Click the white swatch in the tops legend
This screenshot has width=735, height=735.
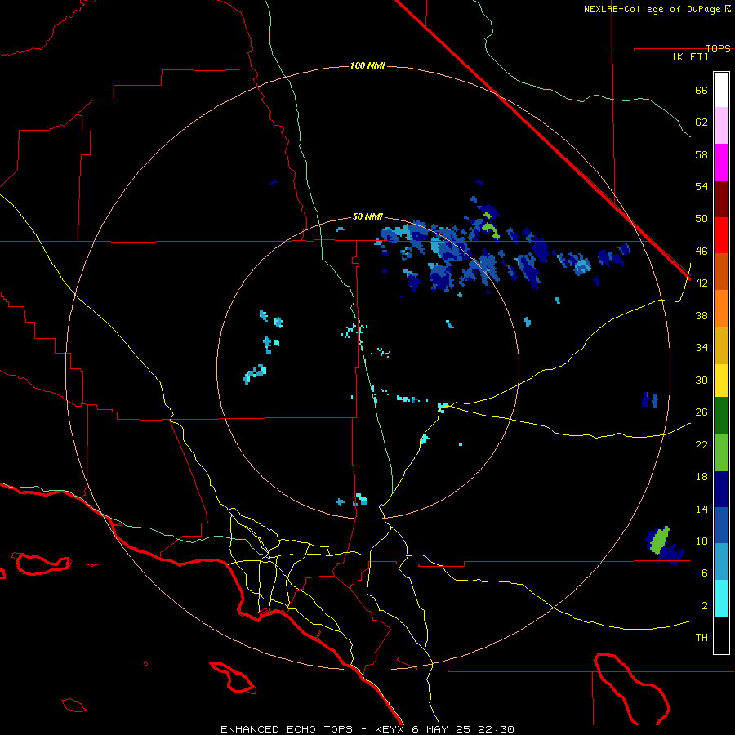click(x=721, y=90)
